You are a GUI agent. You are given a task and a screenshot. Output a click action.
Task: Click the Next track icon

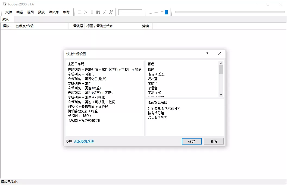pyautogui.click(x=105, y=12)
